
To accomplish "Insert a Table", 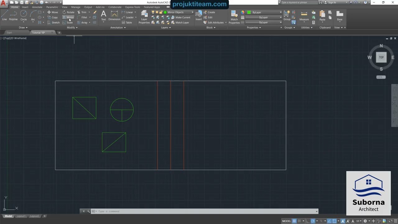I will pos(127,22).
